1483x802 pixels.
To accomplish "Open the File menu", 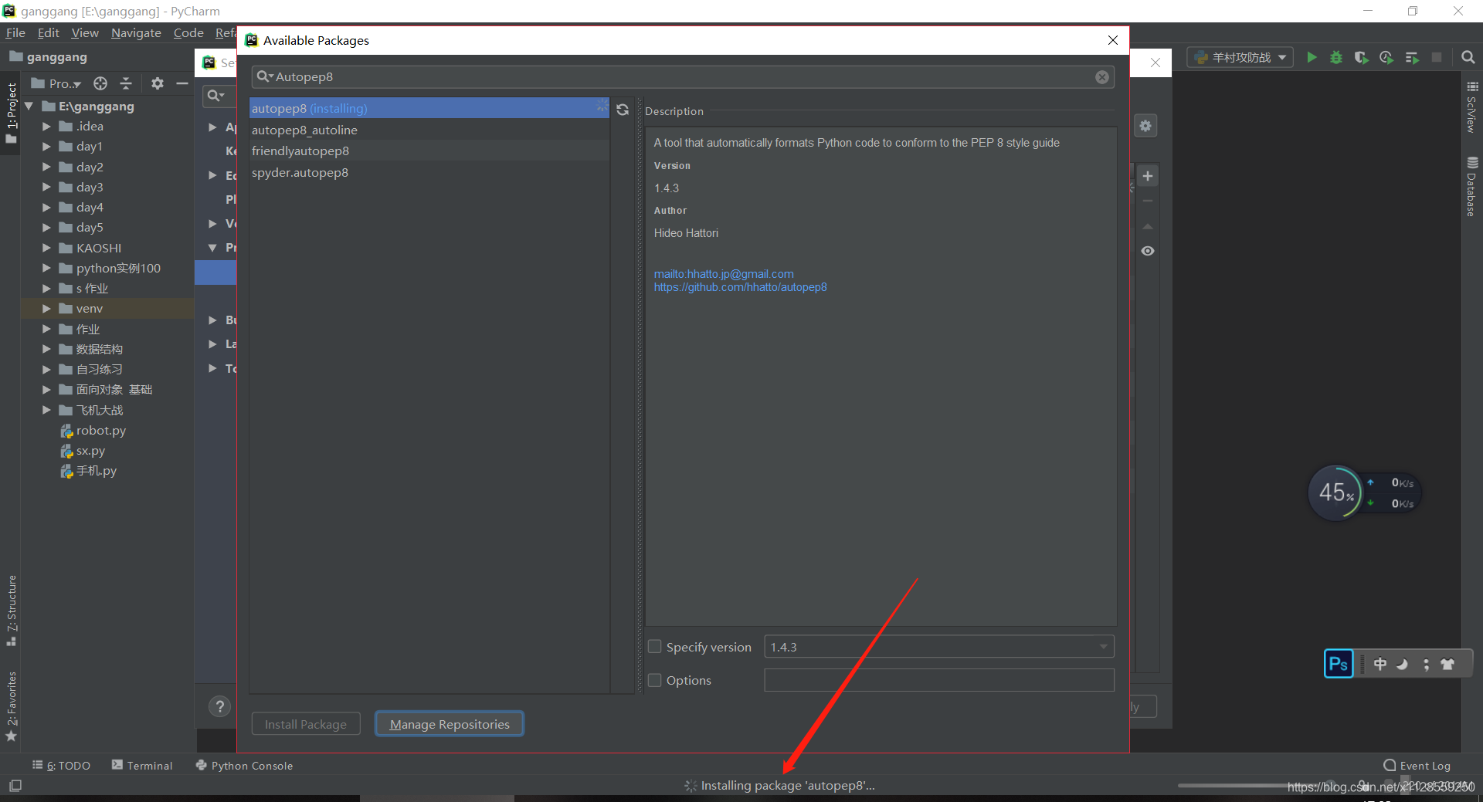I will pos(15,32).
